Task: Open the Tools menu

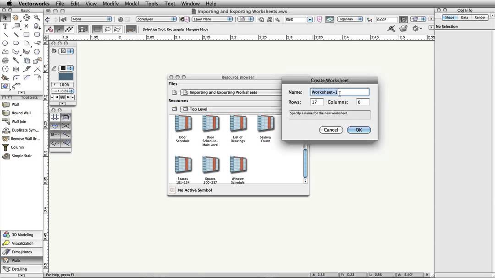Action: pyautogui.click(x=152, y=4)
